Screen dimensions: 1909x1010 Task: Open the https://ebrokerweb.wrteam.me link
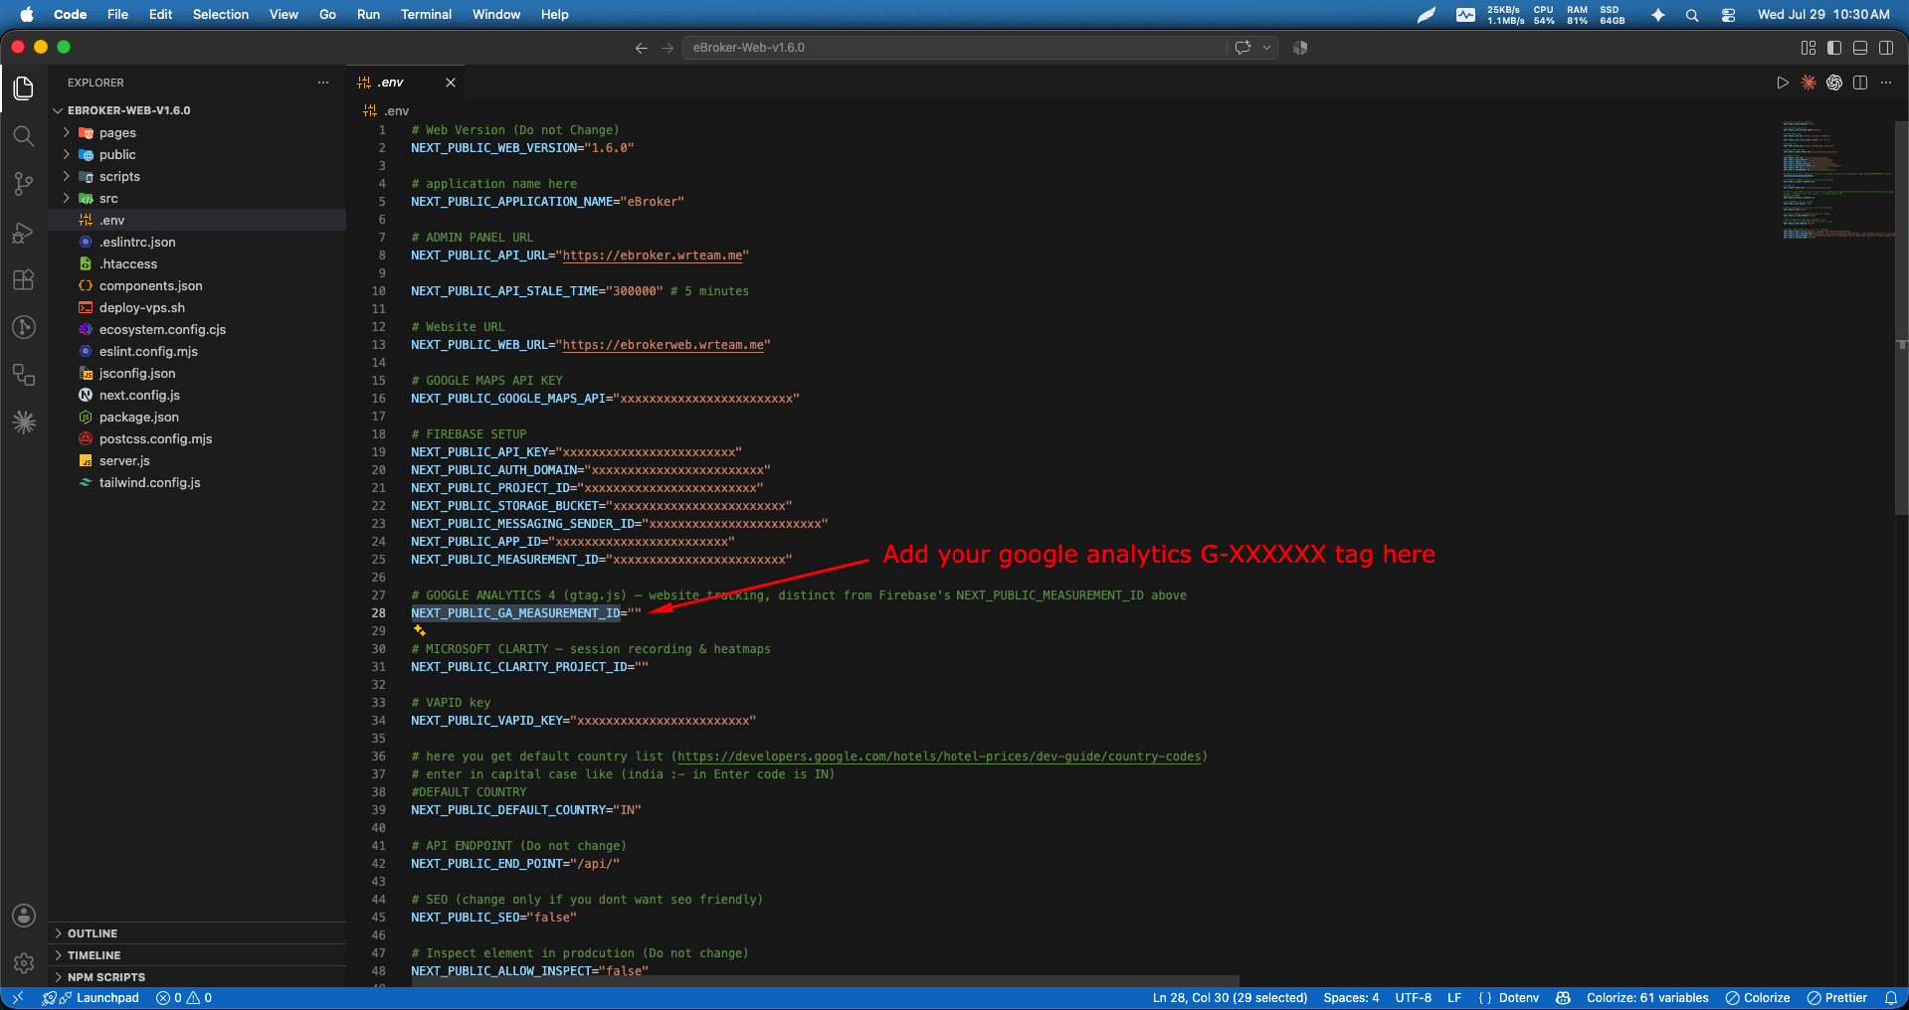664,345
